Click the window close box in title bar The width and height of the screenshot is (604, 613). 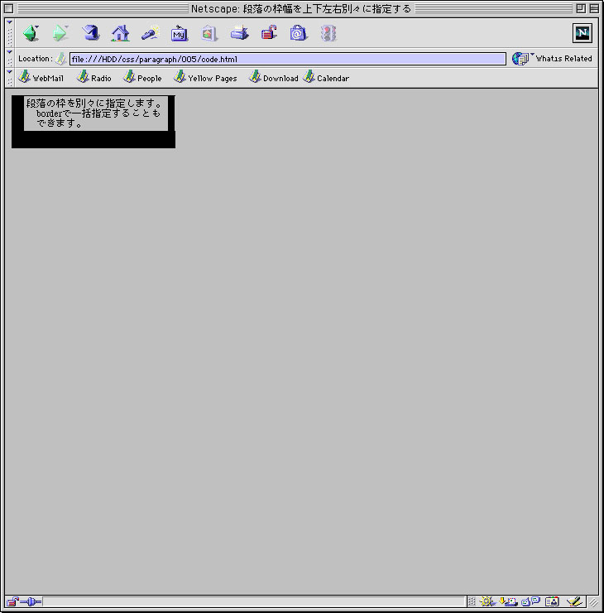pyautogui.click(x=8, y=8)
